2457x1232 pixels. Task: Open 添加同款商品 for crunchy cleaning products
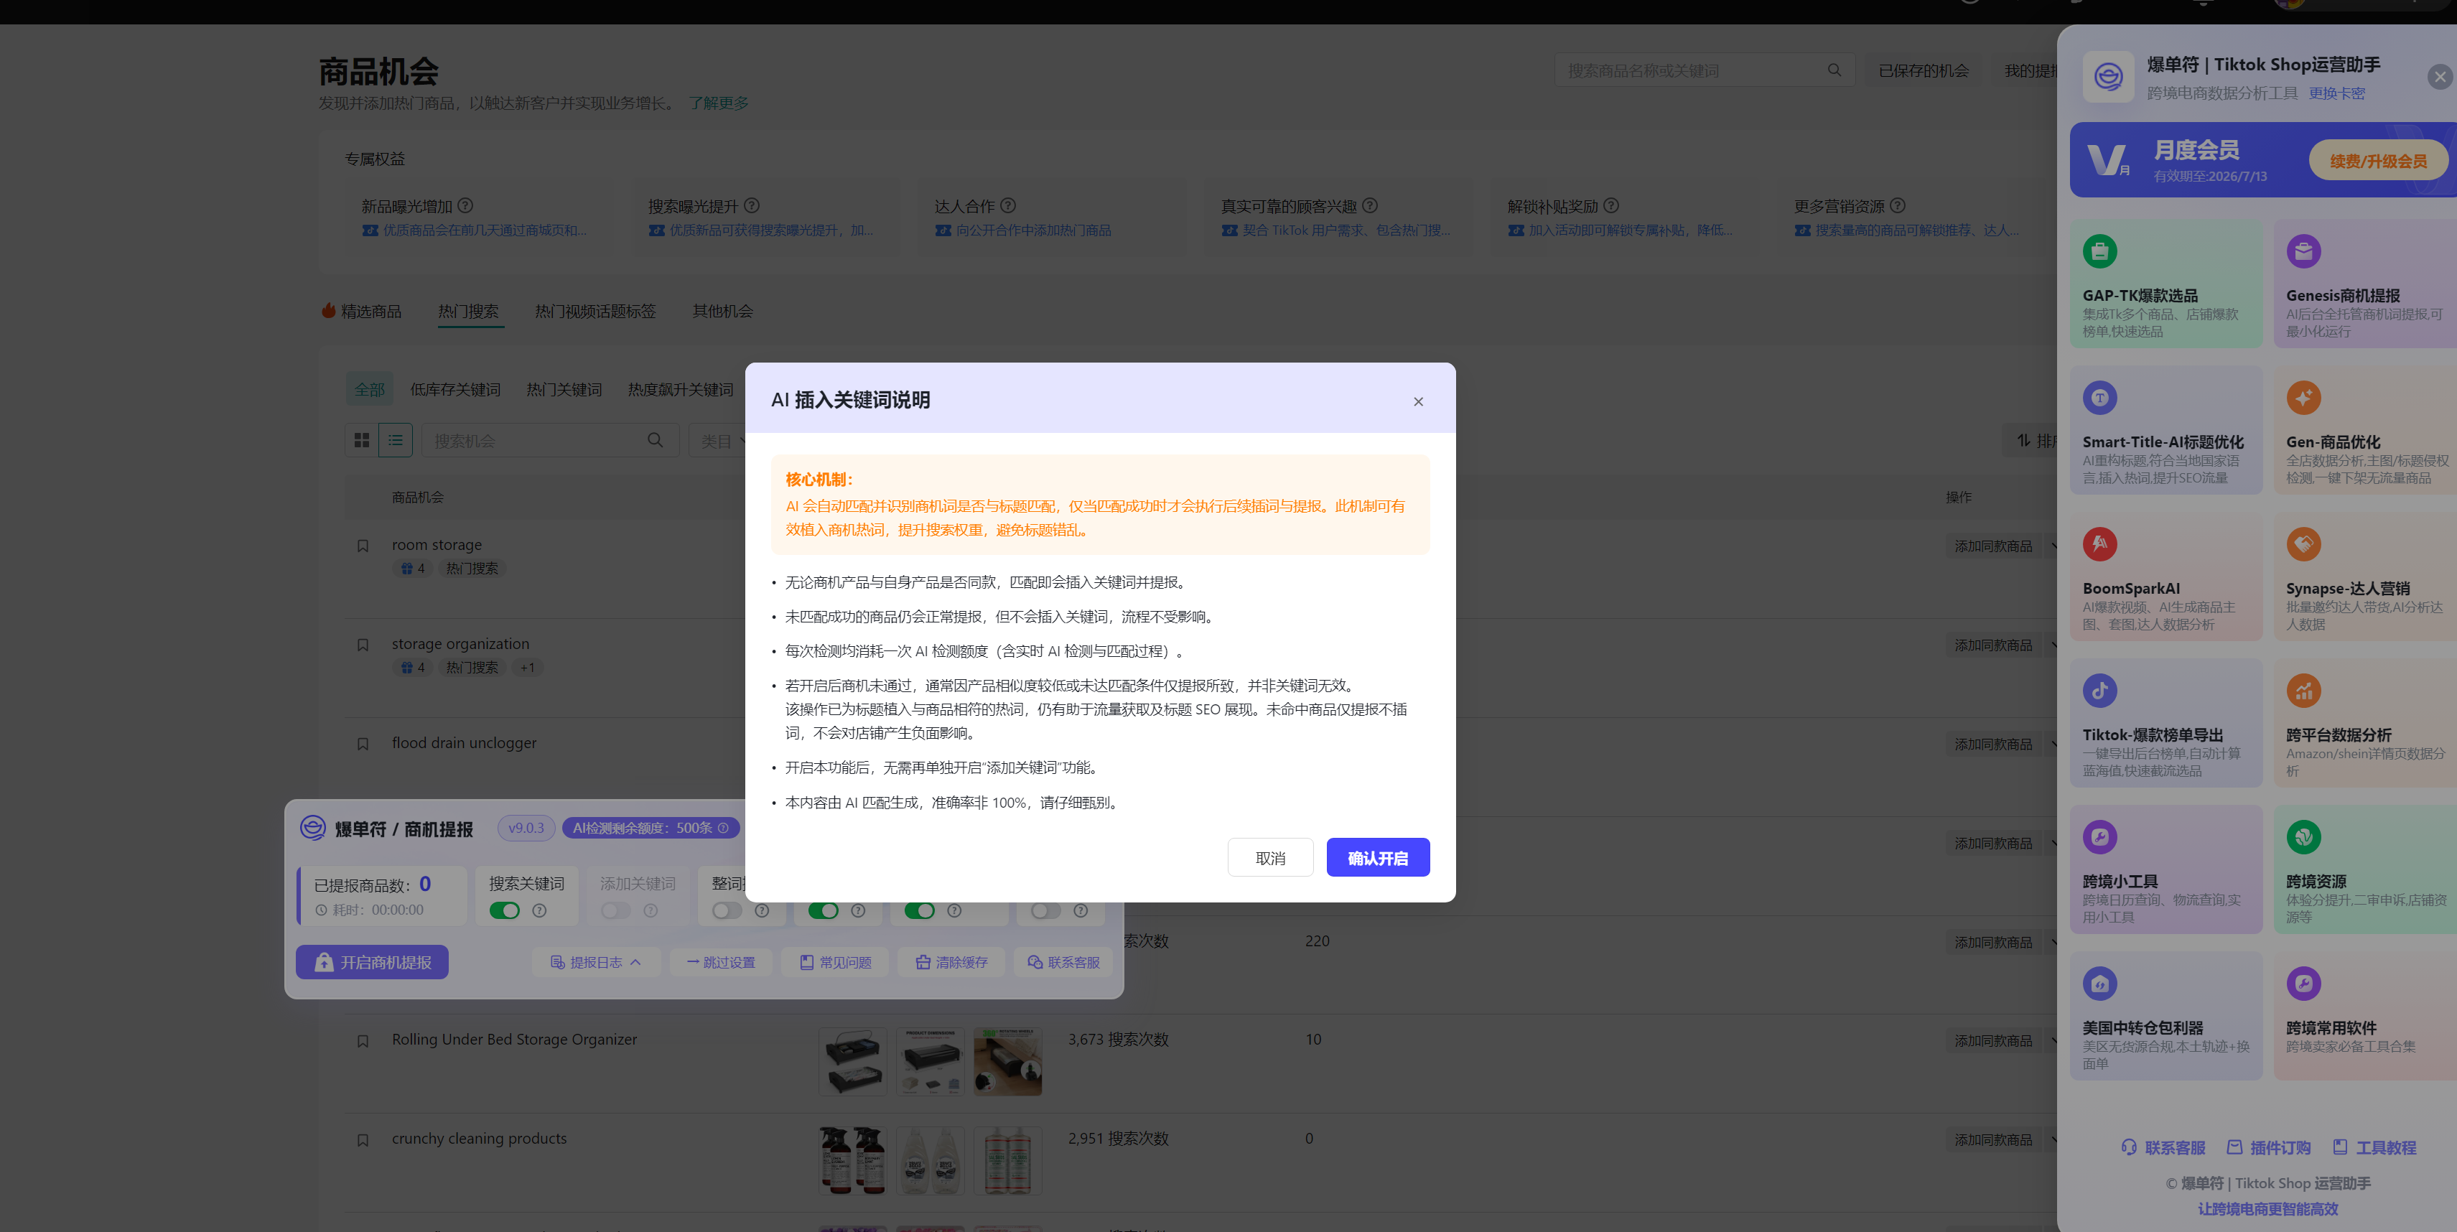tap(1992, 1140)
